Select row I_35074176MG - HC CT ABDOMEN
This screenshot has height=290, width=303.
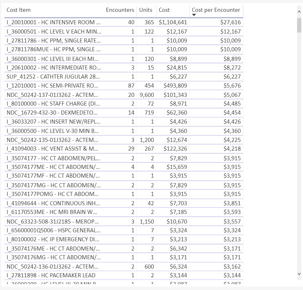coord(124,257)
